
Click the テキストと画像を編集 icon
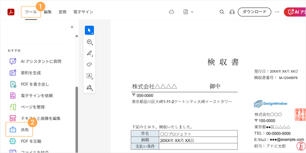(x=13, y=118)
